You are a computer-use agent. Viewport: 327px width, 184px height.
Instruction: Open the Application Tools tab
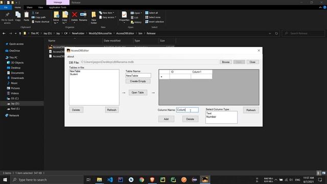pos(58,7)
